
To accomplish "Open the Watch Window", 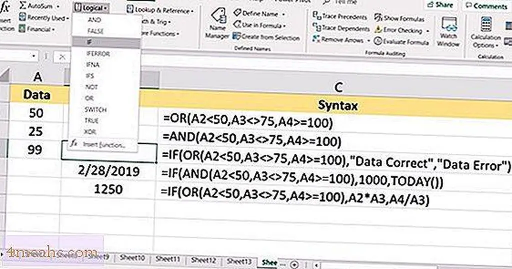I will (448, 30).
